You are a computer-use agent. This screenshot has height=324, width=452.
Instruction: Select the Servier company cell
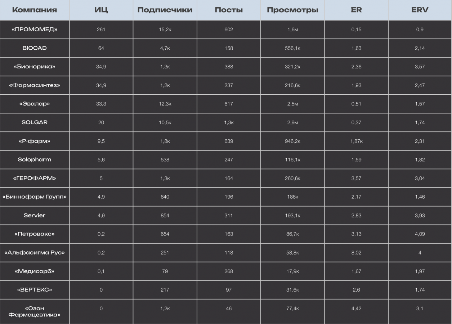[x=35, y=215]
